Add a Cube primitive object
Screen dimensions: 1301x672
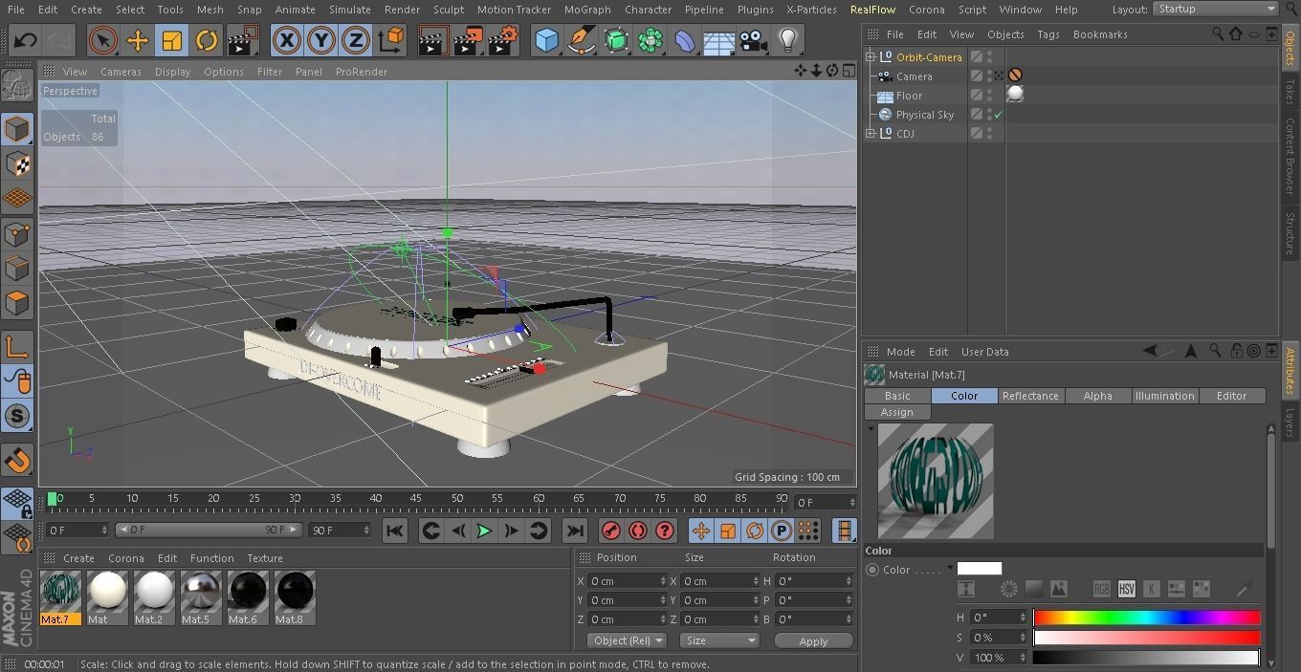pyautogui.click(x=546, y=41)
